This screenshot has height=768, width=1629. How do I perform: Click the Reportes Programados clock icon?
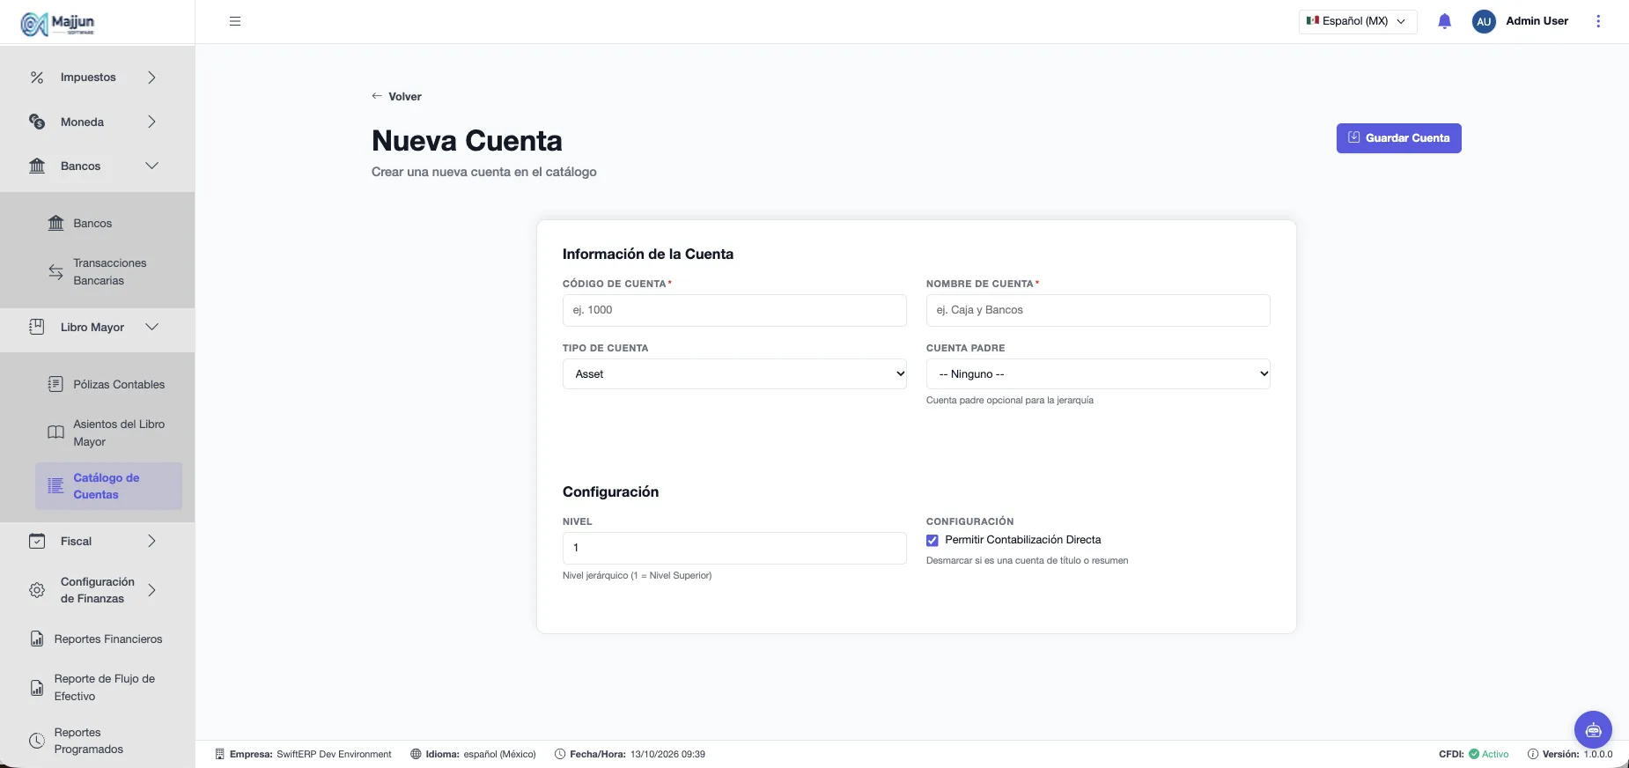pyautogui.click(x=37, y=741)
